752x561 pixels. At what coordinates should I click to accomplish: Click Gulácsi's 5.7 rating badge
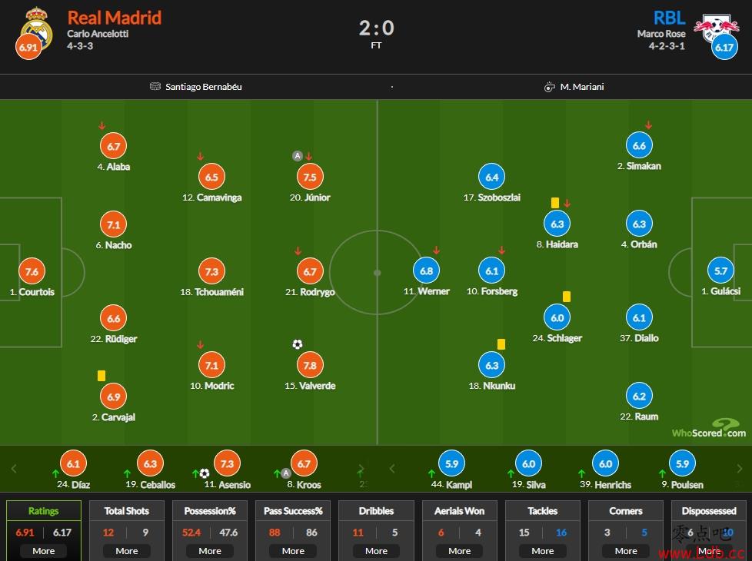(x=720, y=271)
